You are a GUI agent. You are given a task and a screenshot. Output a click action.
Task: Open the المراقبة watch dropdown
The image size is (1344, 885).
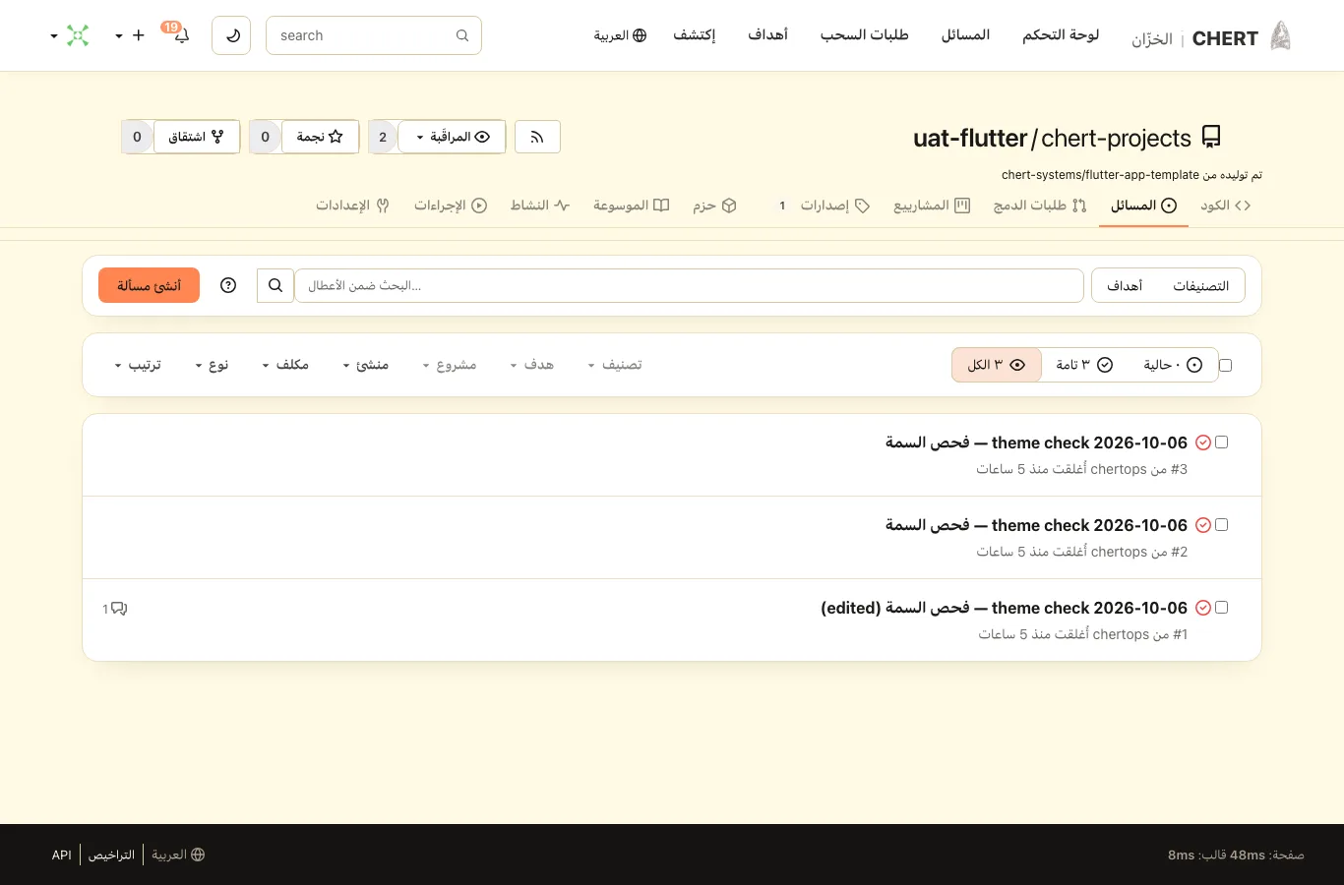pos(452,137)
